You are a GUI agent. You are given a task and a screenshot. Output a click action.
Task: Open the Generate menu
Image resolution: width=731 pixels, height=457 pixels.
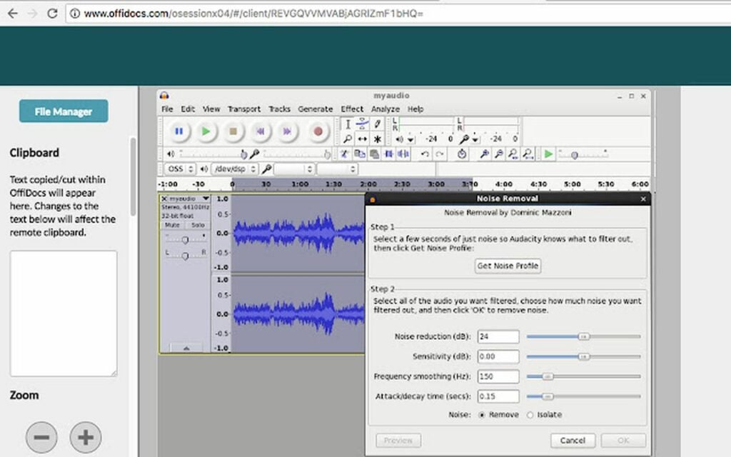click(316, 109)
